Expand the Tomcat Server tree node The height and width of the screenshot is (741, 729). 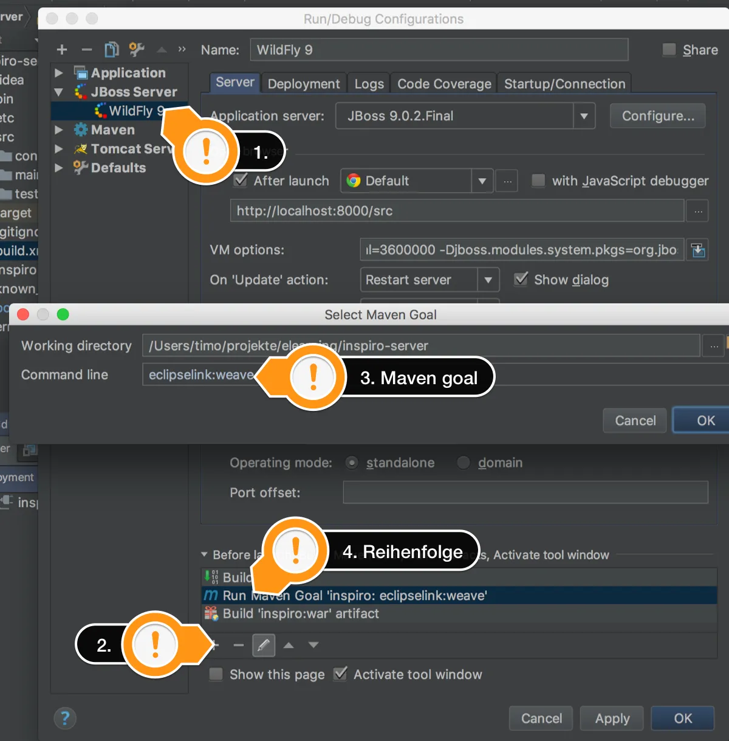point(59,149)
